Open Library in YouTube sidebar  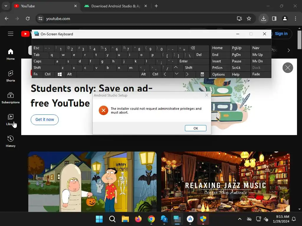[x=11, y=119]
